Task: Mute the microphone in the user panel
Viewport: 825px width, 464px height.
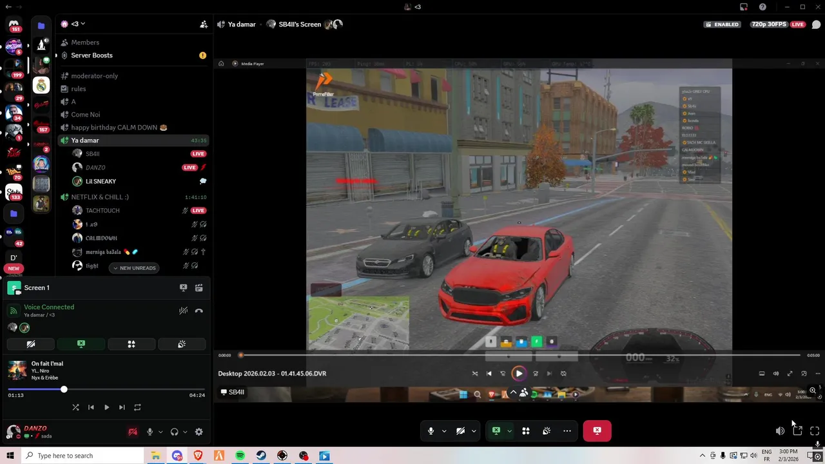Action: tap(150, 432)
